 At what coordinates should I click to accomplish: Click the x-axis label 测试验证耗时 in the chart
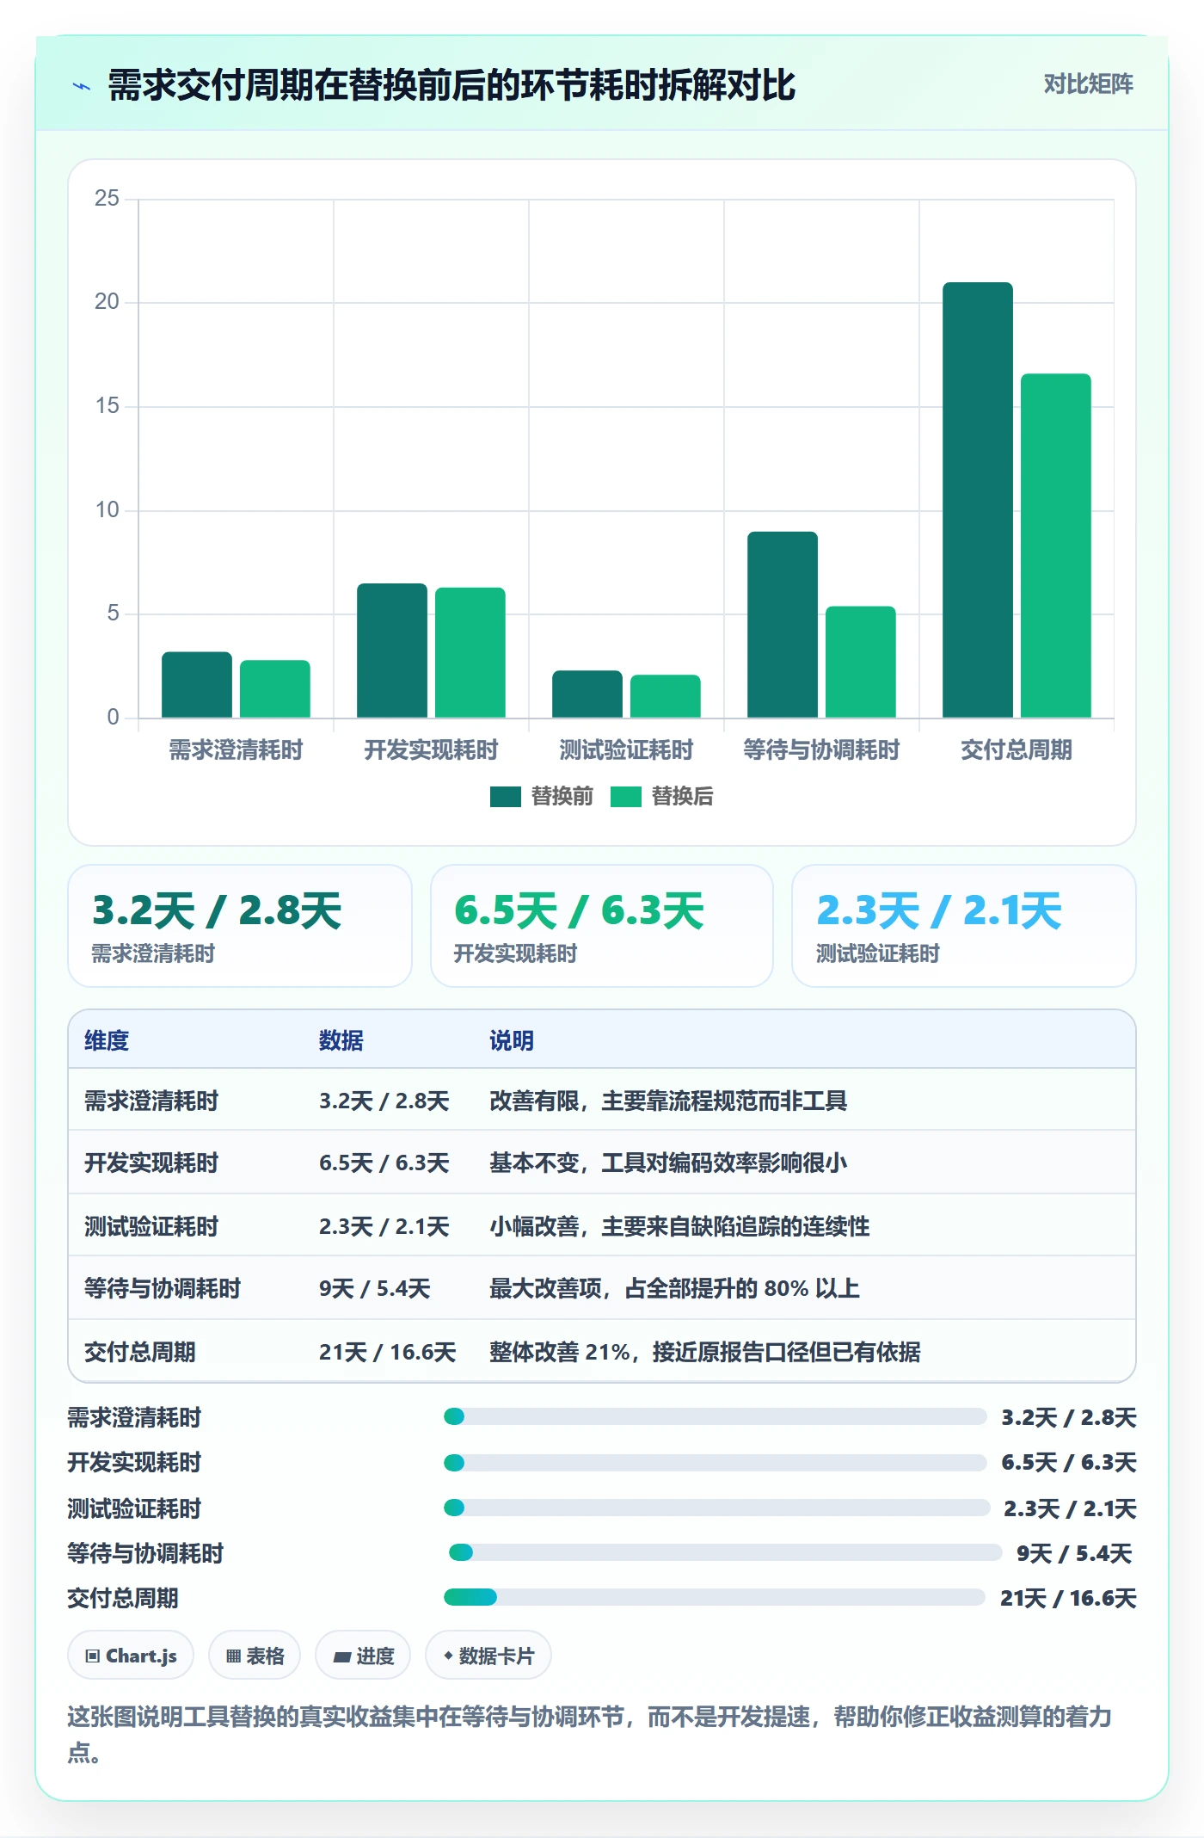(x=626, y=749)
